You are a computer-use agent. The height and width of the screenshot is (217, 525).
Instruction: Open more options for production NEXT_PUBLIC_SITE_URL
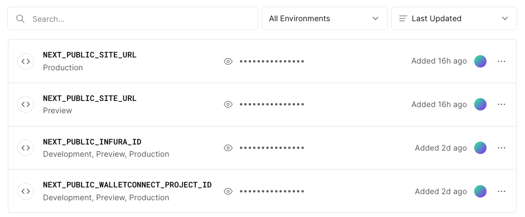coord(501,61)
